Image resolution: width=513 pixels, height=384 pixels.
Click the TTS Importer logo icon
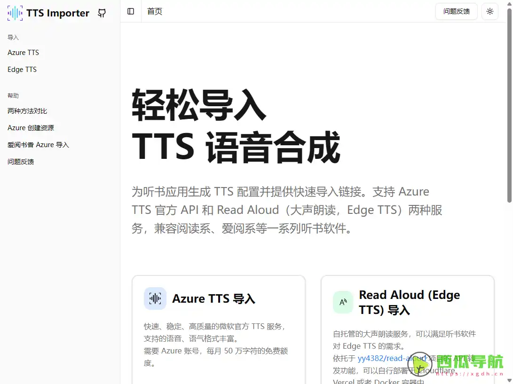tap(15, 13)
